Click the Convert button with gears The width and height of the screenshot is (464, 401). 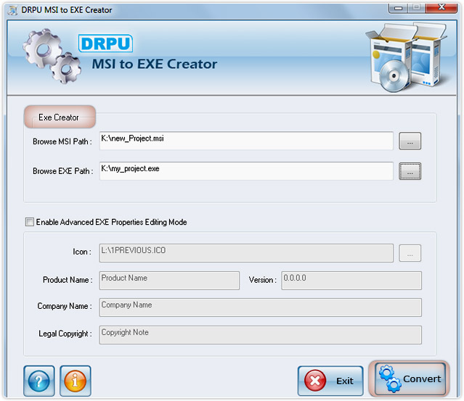410,379
